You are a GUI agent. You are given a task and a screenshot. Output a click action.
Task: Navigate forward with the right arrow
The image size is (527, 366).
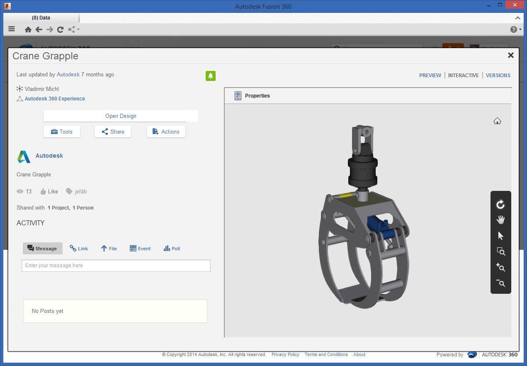[50, 29]
